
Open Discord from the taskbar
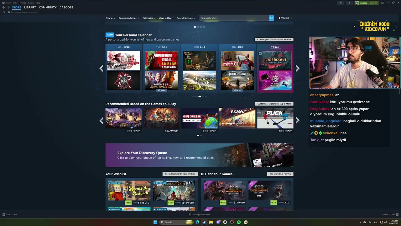(218, 222)
